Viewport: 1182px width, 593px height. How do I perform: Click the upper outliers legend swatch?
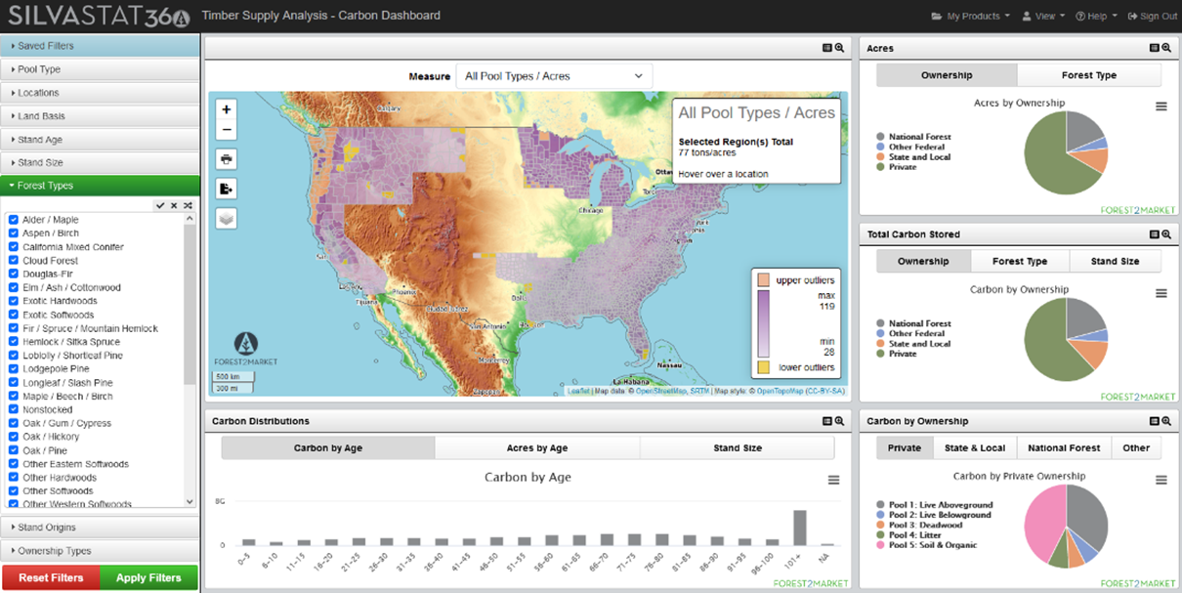tap(764, 280)
